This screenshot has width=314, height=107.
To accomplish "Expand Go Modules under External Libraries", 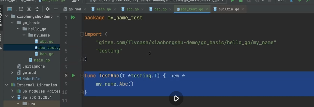I will point(12,91).
